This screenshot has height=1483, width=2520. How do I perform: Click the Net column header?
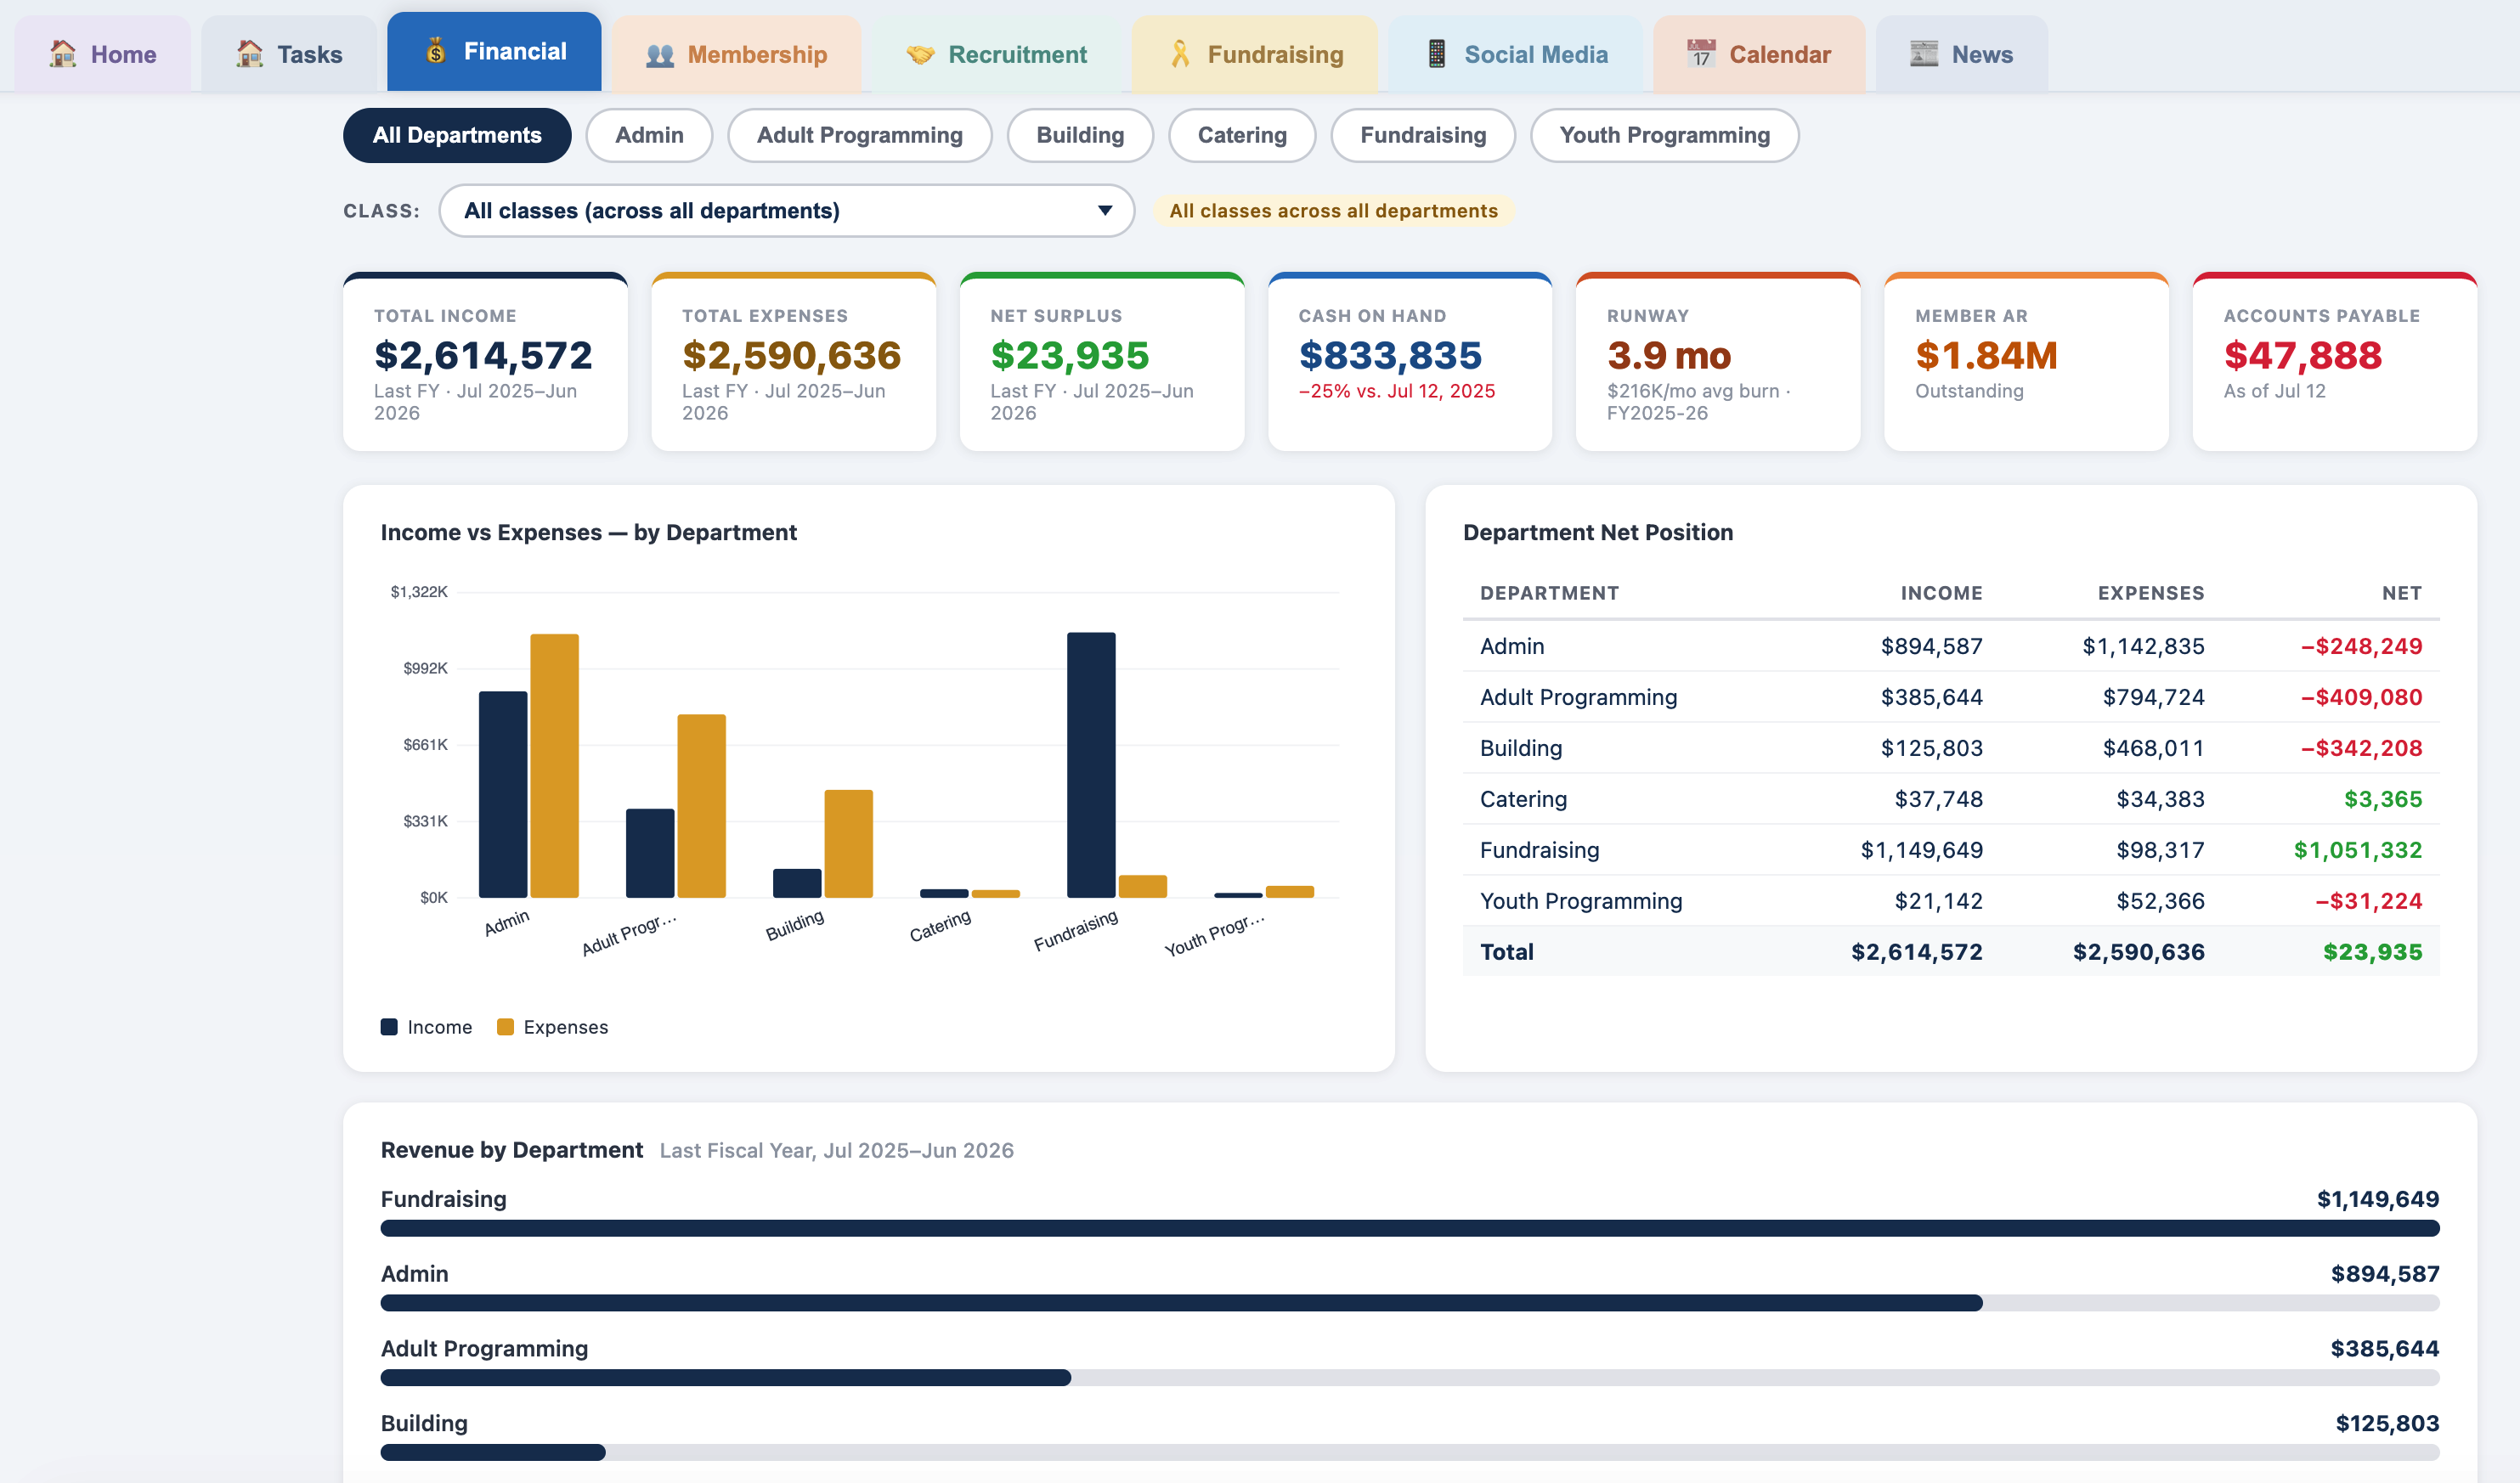(x=2402, y=593)
